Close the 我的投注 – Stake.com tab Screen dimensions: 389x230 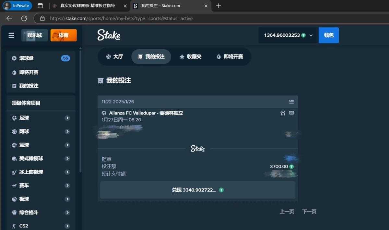(206, 6)
